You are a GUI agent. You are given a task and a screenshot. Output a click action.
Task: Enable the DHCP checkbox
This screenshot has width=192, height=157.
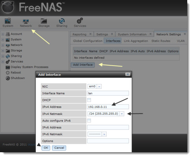(89, 100)
